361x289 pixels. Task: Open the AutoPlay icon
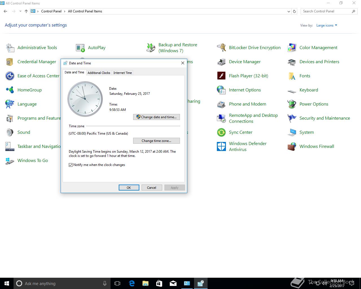(x=80, y=48)
